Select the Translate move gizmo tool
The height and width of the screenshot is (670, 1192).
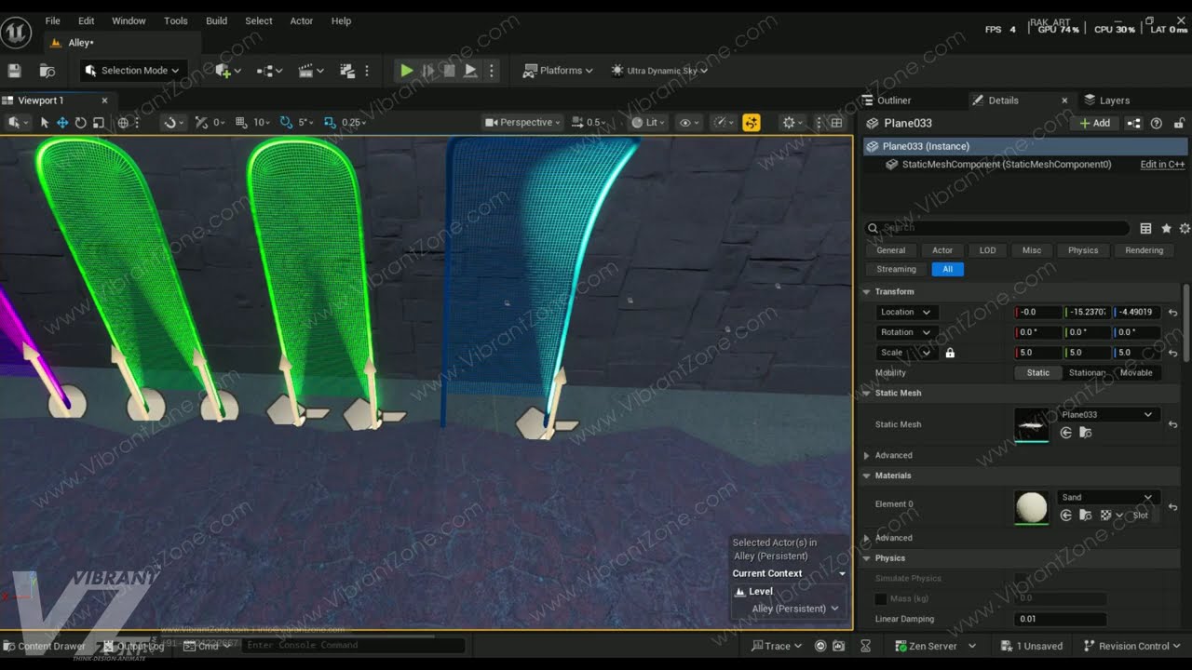(x=62, y=123)
